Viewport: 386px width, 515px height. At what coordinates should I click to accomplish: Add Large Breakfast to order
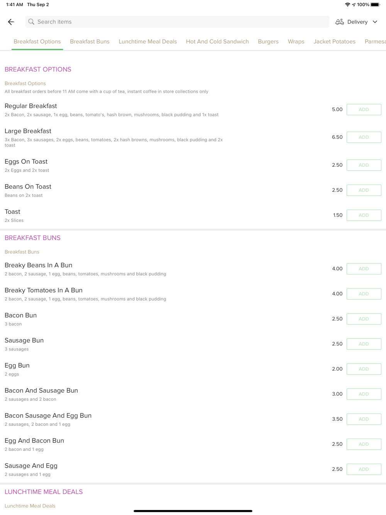(364, 137)
